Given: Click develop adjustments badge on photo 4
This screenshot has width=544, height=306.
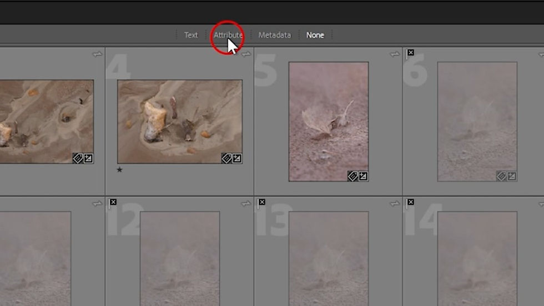Looking at the screenshot, I should 237,158.
